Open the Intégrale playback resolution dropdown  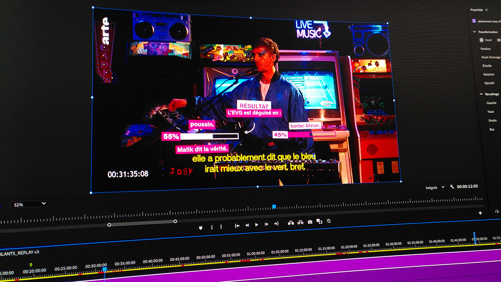tap(434, 187)
